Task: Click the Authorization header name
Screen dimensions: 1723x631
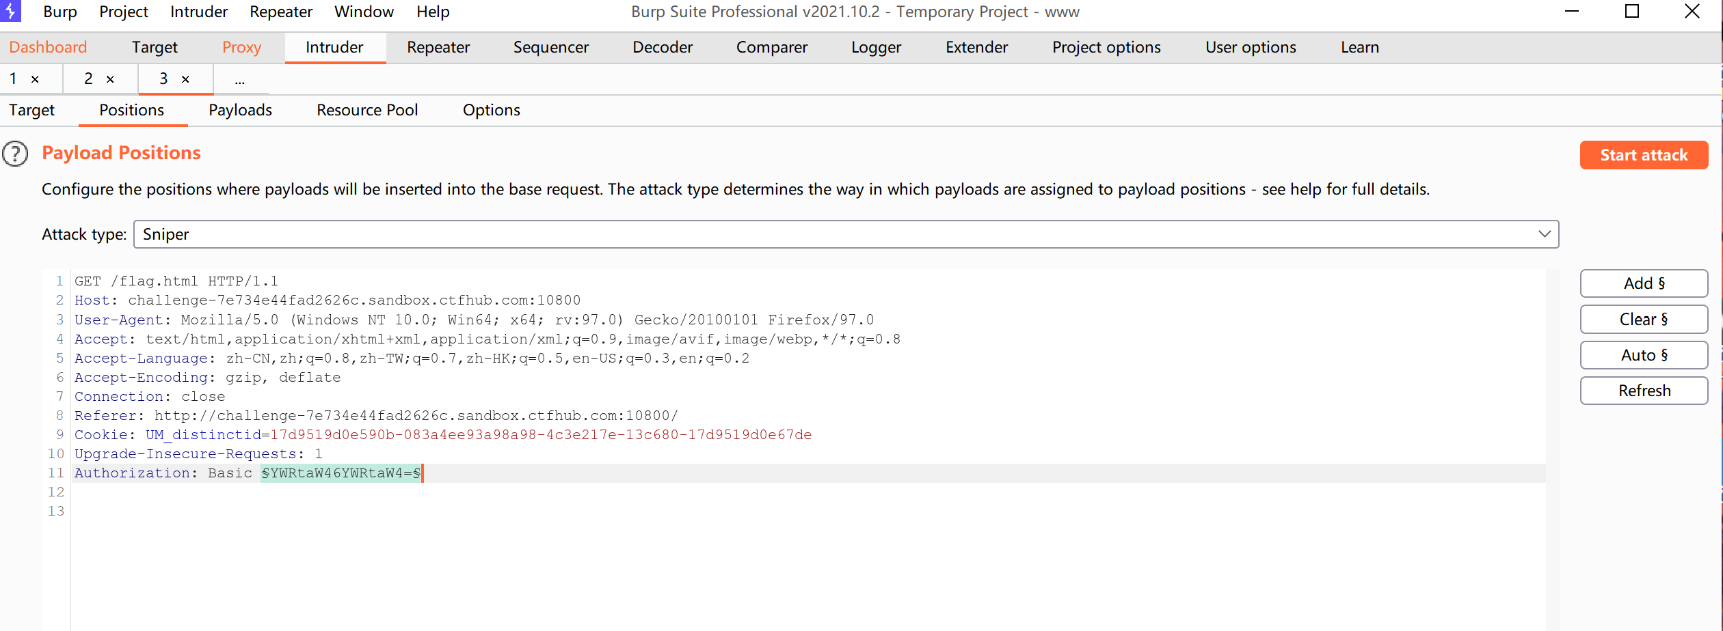Action: [x=133, y=473]
